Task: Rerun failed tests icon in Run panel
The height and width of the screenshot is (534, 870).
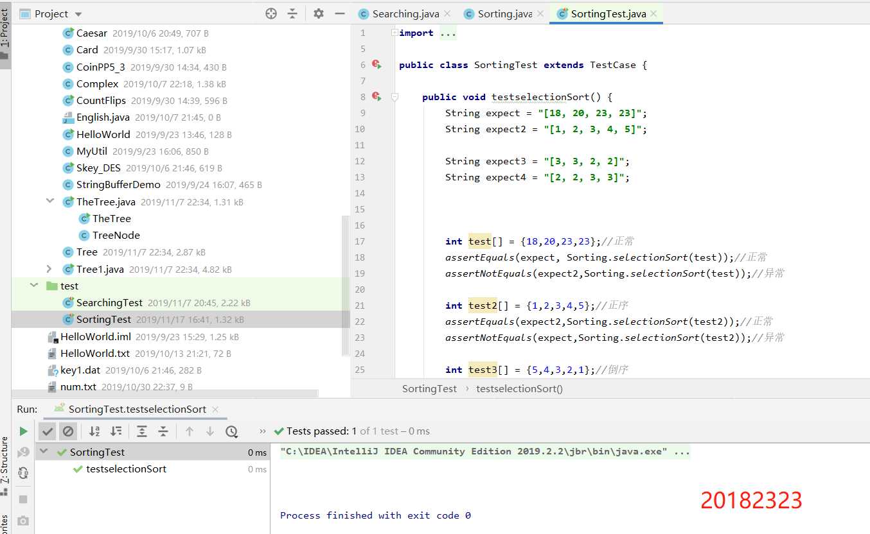Action: 23,452
